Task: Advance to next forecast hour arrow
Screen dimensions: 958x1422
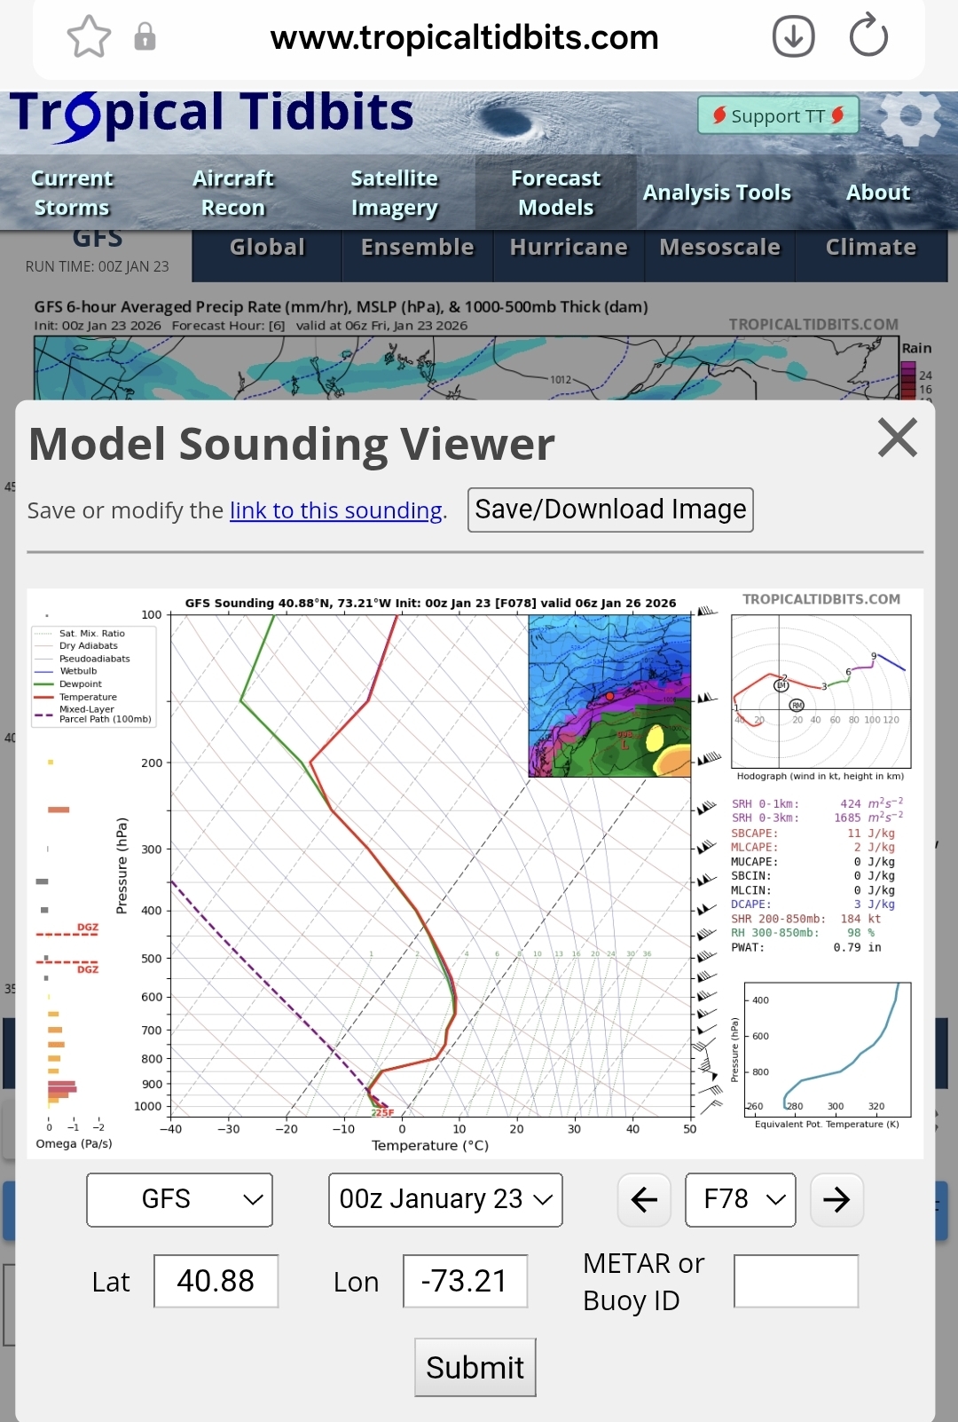Action: [x=836, y=1200]
